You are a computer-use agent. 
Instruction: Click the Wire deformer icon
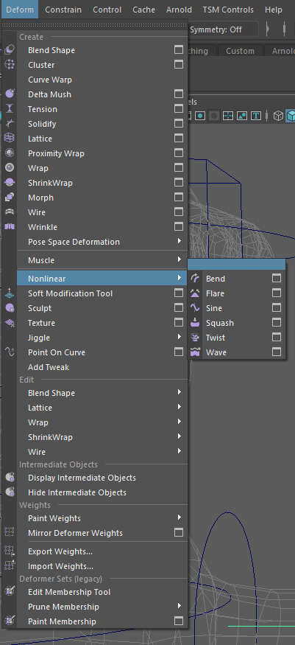10,212
